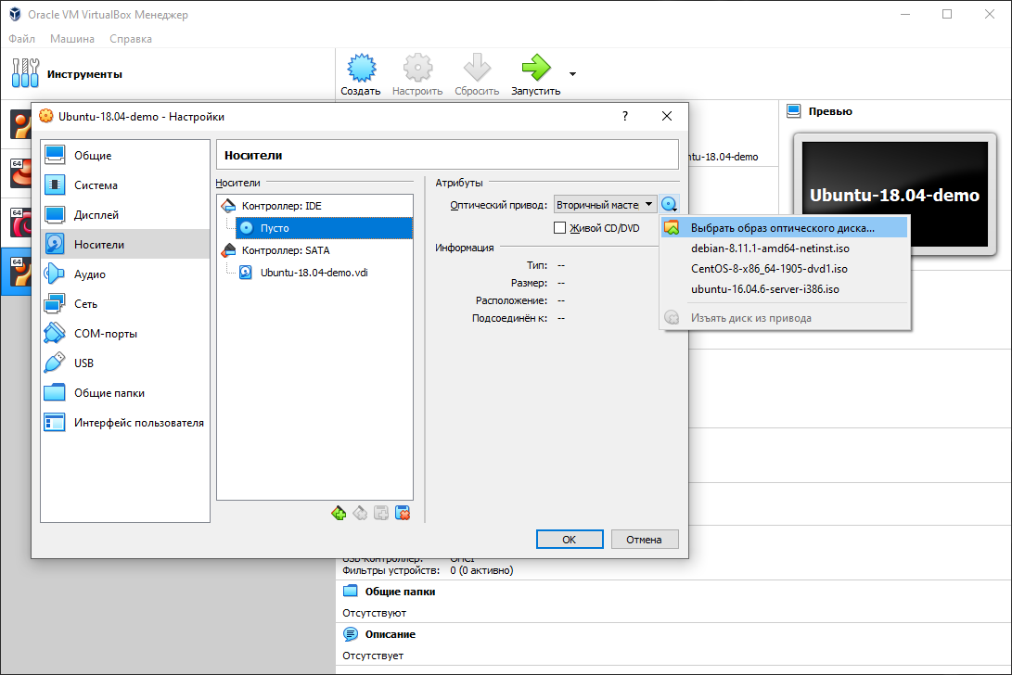This screenshot has width=1012, height=675.
Task: Click the OK button
Action: tap(570, 540)
